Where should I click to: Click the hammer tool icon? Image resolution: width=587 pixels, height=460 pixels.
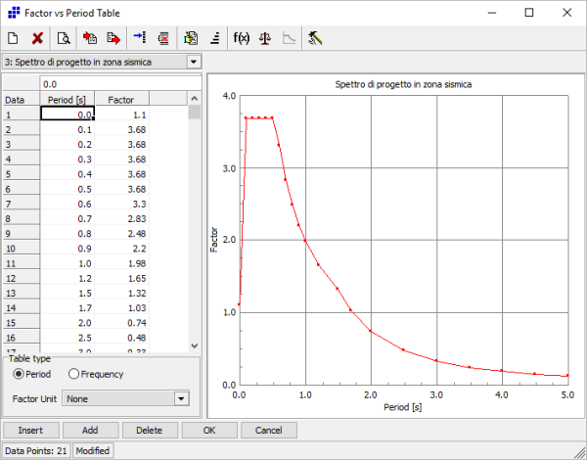coord(316,39)
